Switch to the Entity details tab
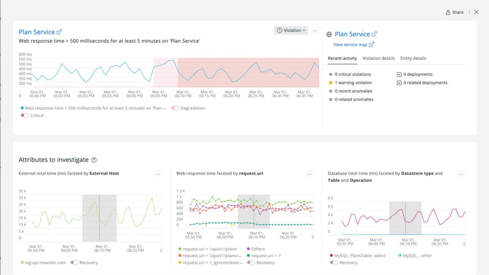The height and width of the screenshot is (275, 489). point(413,58)
